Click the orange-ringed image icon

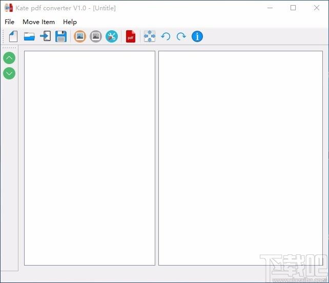80,36
